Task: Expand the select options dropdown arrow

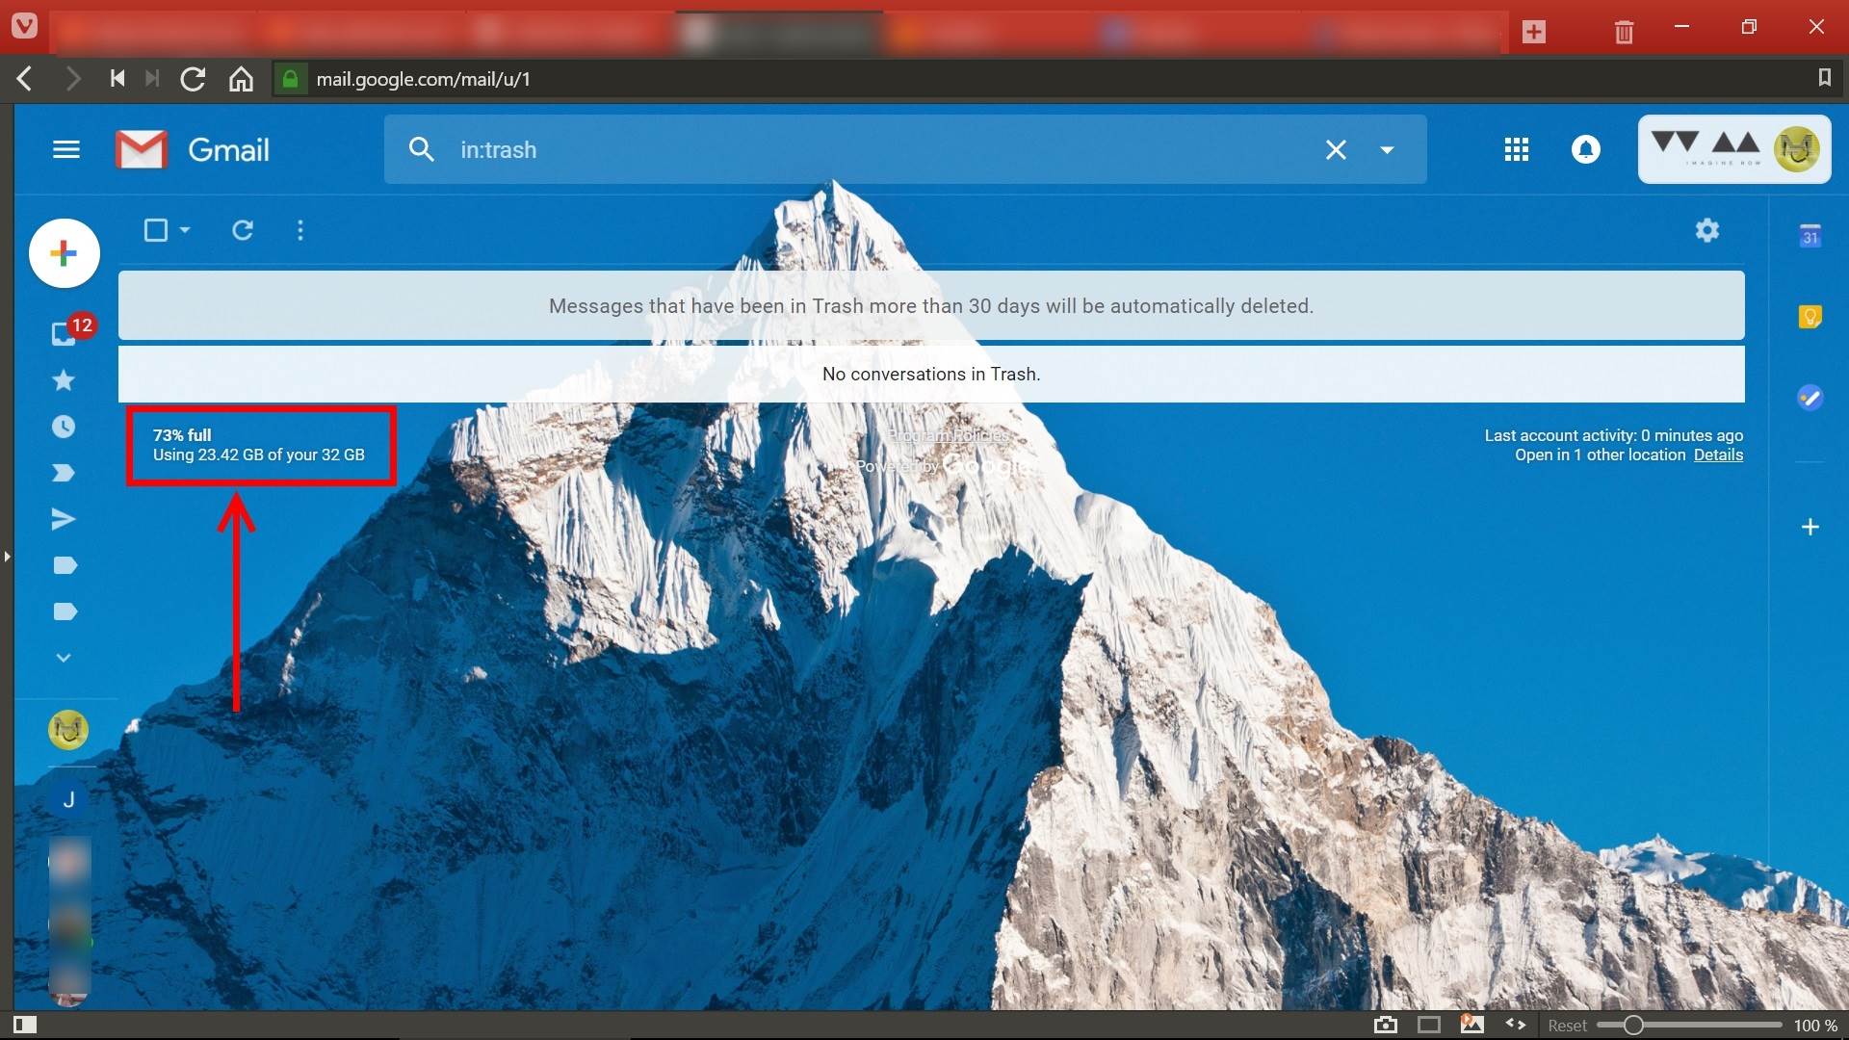Action: 185,230
